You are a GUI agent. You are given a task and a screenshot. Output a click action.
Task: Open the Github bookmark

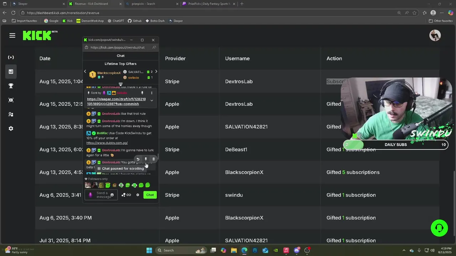(x=135, y=21)
